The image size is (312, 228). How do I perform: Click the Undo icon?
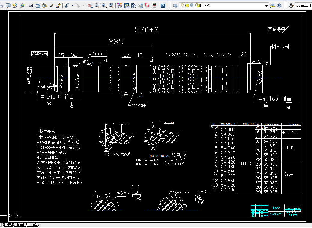tap(67, 5)
